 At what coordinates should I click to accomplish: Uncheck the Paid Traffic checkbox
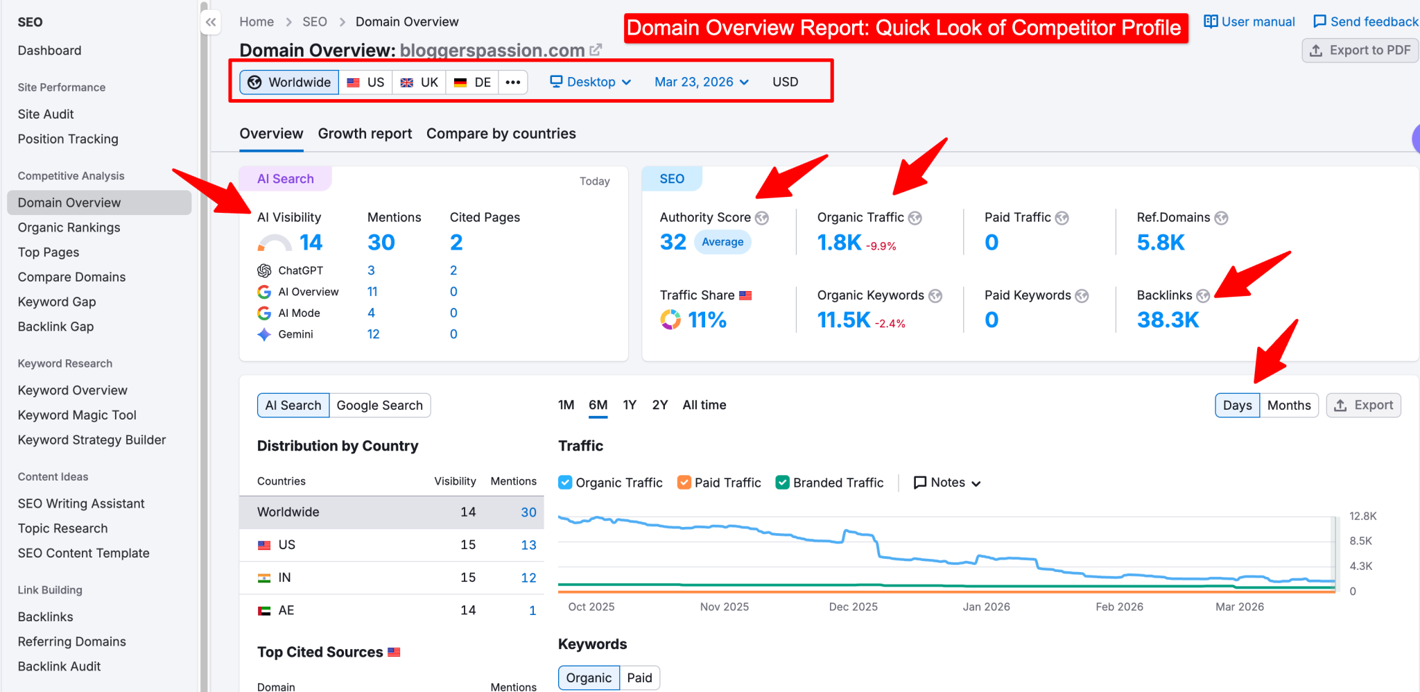coord(684,482)
